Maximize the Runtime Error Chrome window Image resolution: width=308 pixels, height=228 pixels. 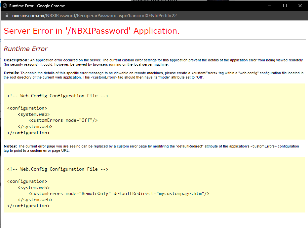point(285,6)
